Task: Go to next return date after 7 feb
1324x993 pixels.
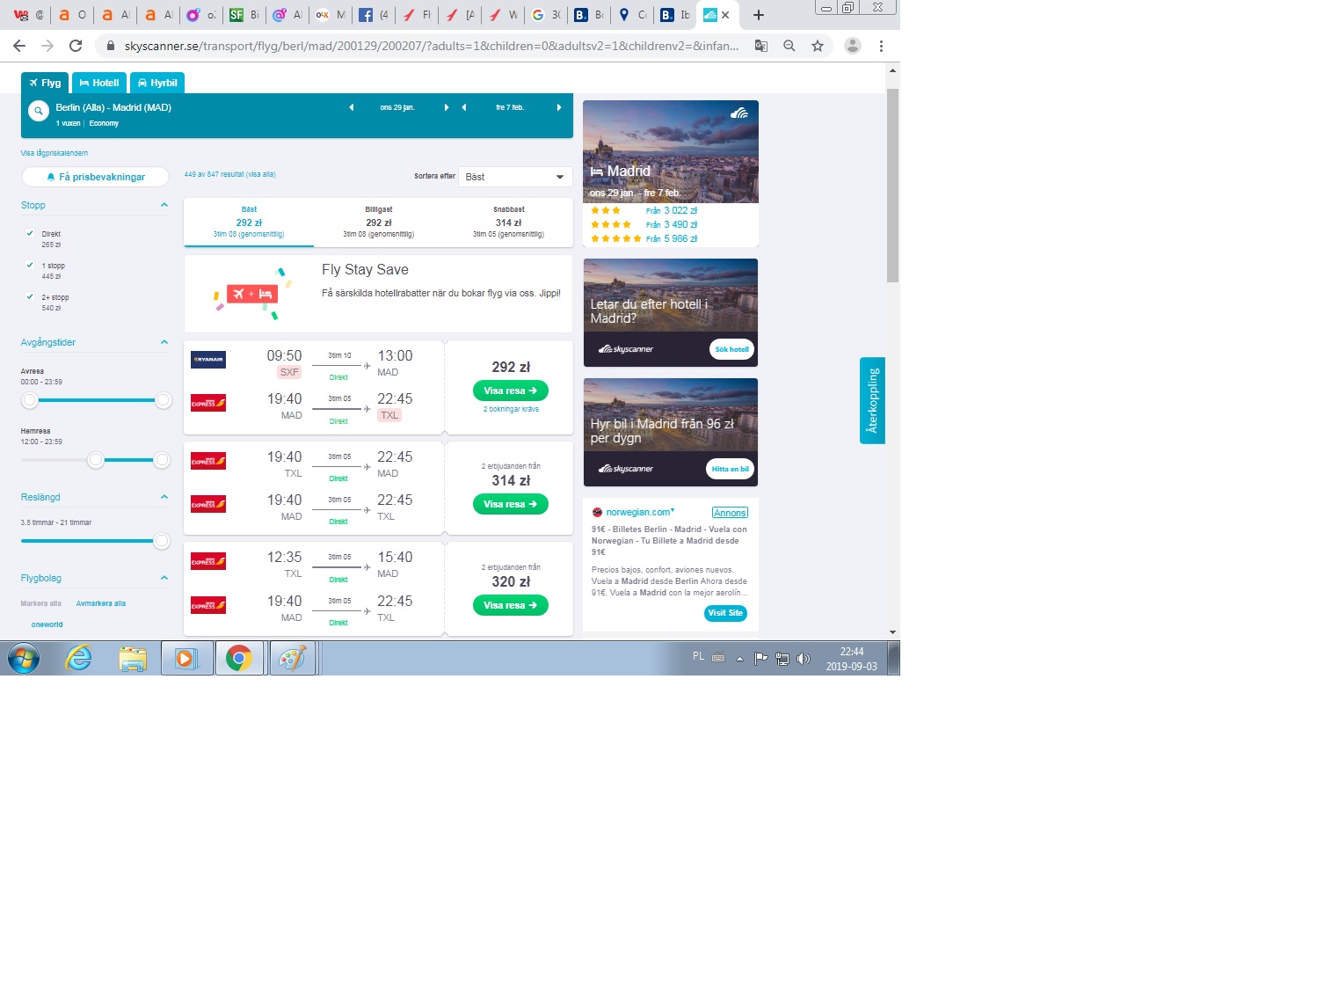Action: (x=559, y=107)
